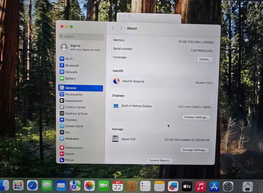This screenshot has height=193, width=263.
Task: Open Calendar showing SEP 22 in Dock
Action: click(x=118, y=186)
